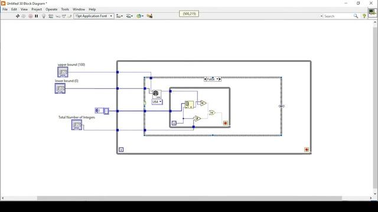The height and width of the screenshot is (212, 378).
Task: Open the Project menu
Action: [x=37, y=9]
